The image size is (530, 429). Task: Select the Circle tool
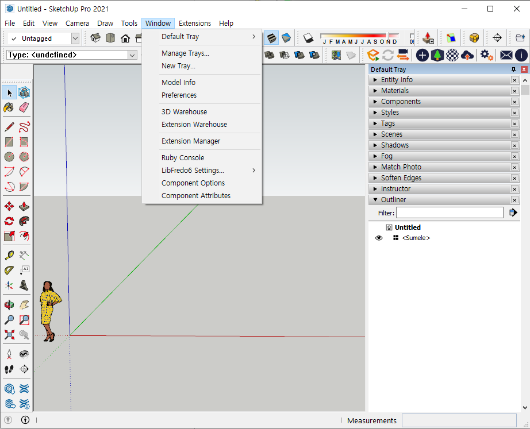tap(9, 157)
